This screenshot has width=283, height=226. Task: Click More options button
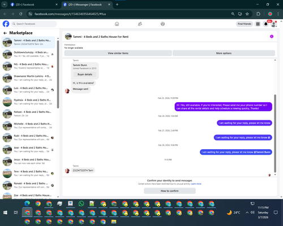click(x=224, y=53)
